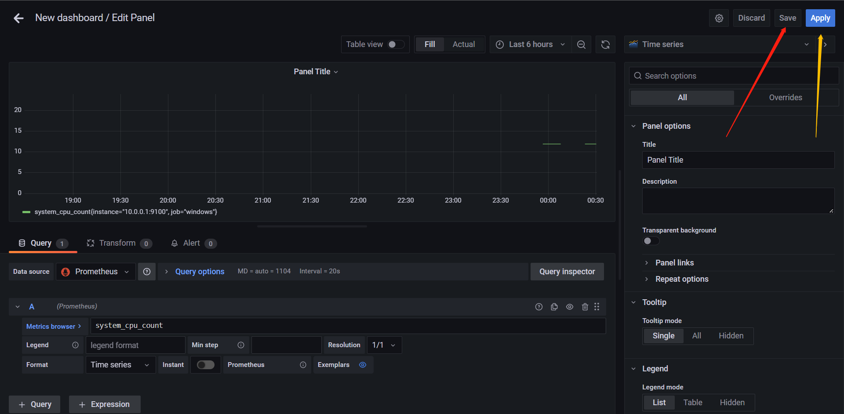This screenshot has height=414, width=844.
Task: Open the Last 6 hours time picker
Action: [531, 44]
